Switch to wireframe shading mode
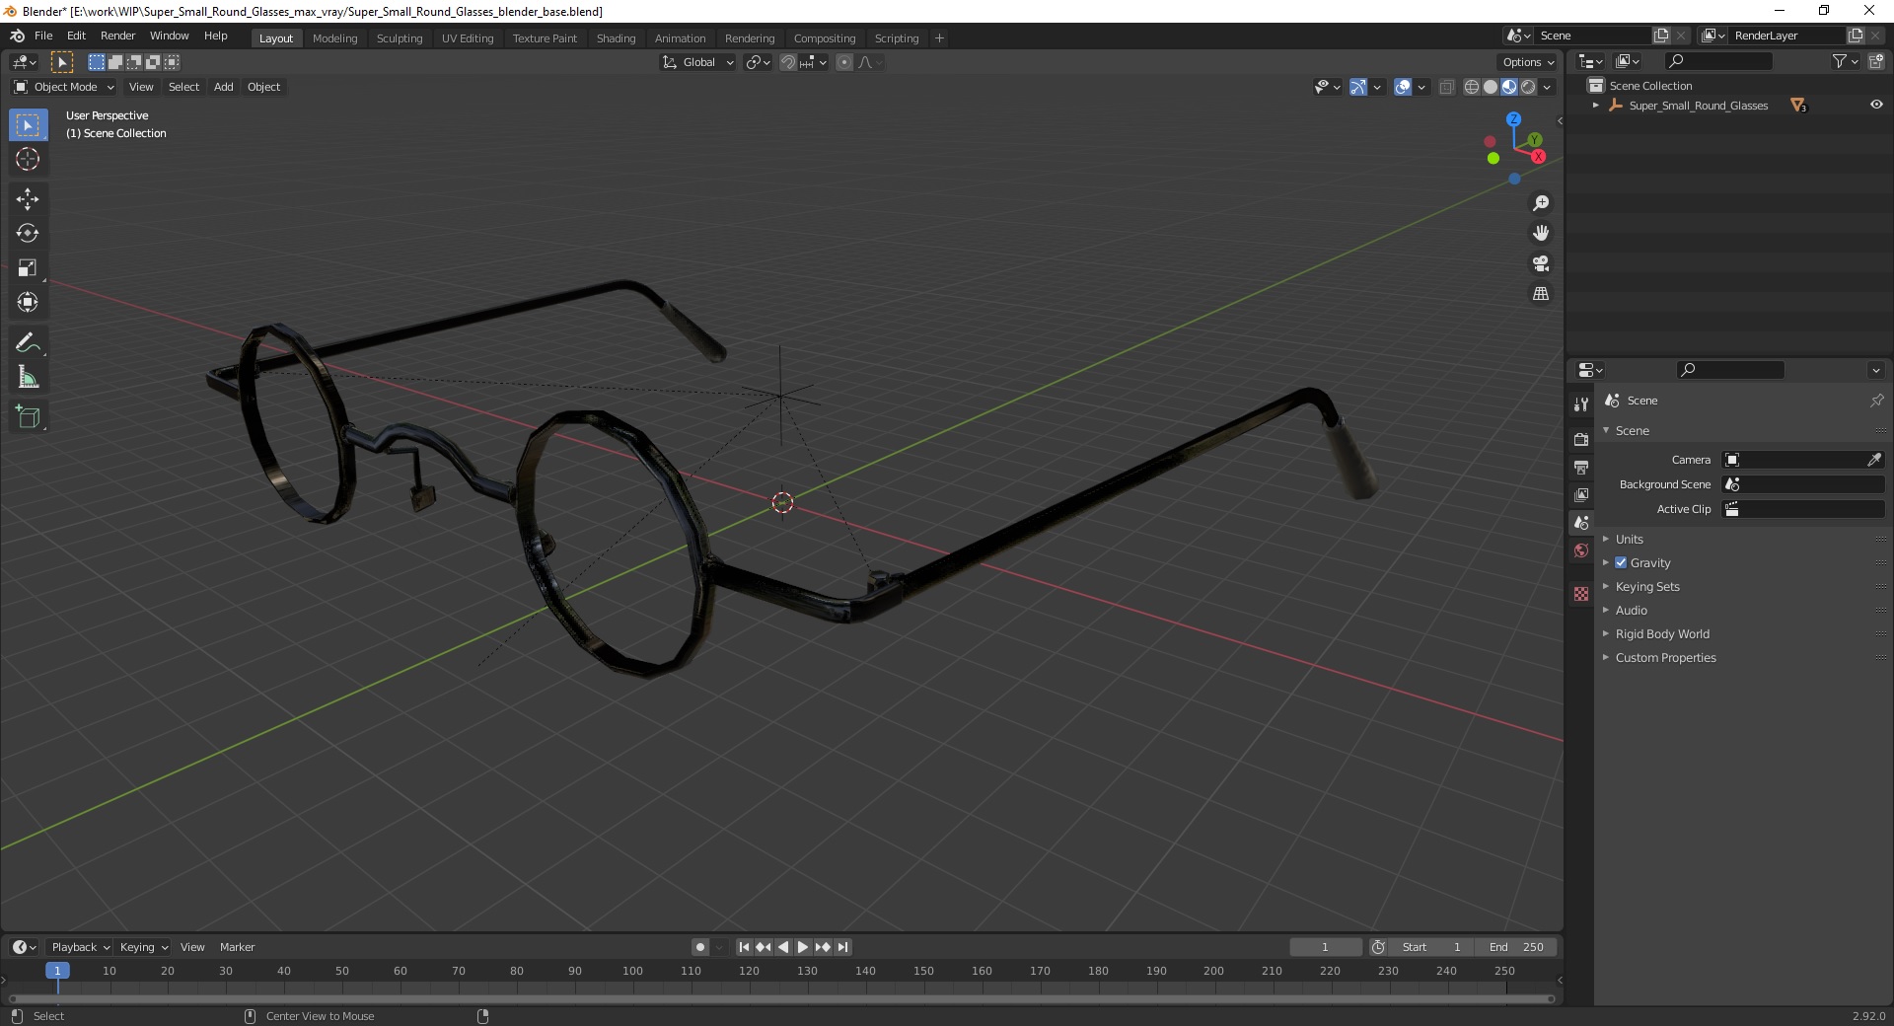The image size is (1894, 1026). (x=1472, y=87)
